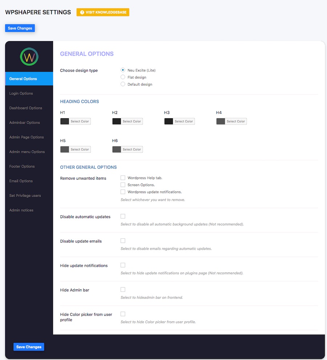Click 'Select whichever you want to remove.' hint
The image size is (327, 360).
pos(153,200)
